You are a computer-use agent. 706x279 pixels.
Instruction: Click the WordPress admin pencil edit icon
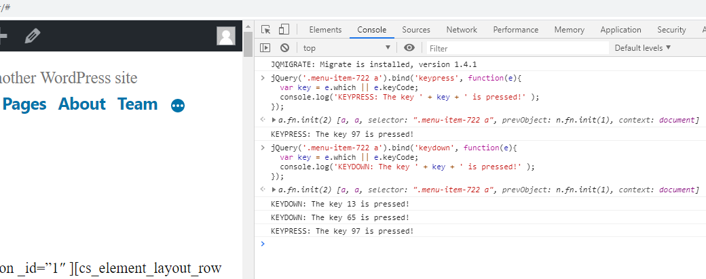[x=33, y=35]
